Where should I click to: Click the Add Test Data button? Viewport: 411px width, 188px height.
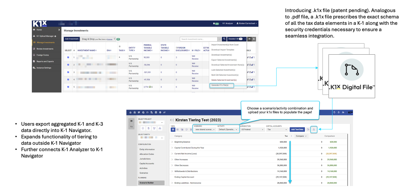point(297,129)
